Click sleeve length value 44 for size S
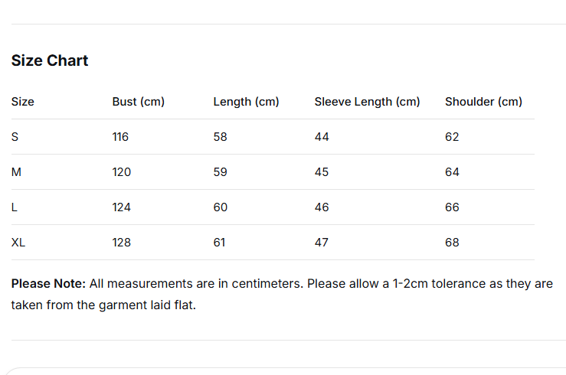Image resolution: width=566 pixels, height=375 pixels. coord(322,137)
